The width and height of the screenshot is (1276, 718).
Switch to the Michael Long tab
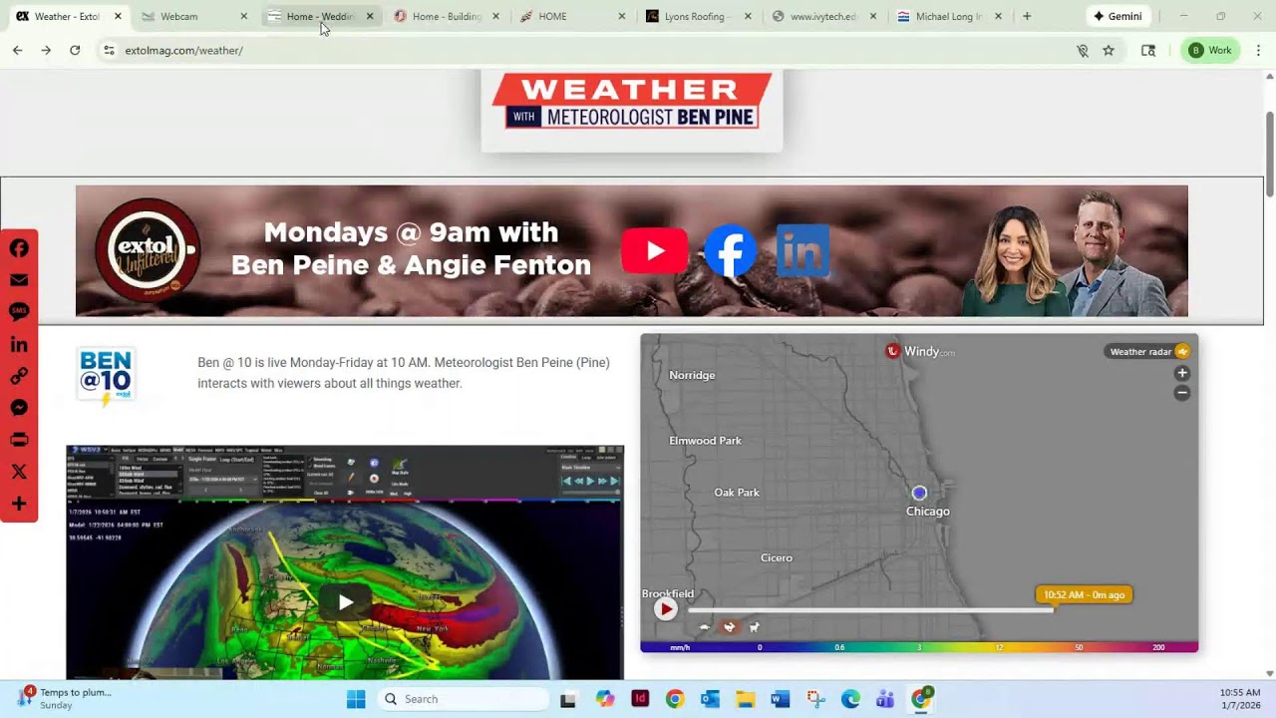(949, 16)
